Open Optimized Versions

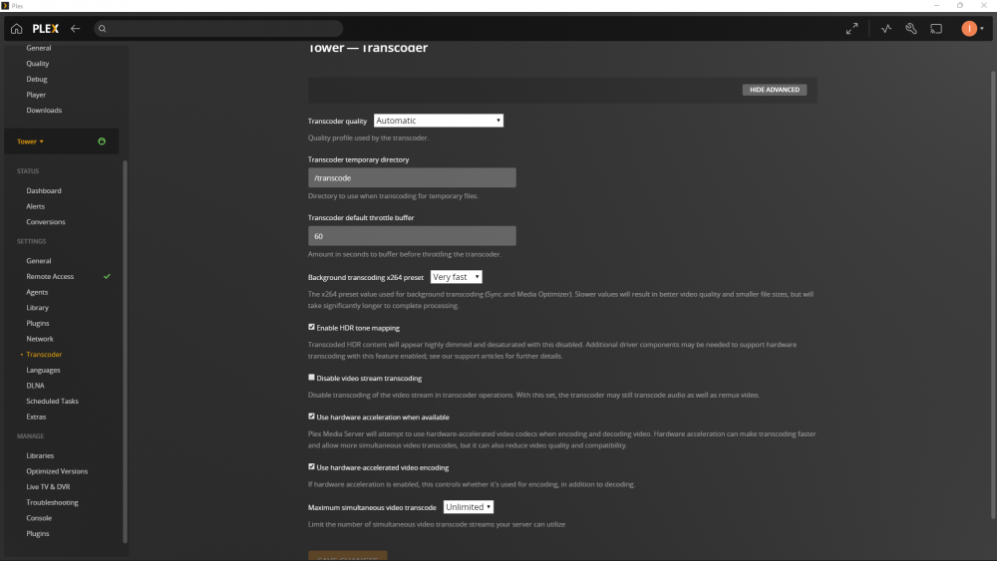[57, 470]
